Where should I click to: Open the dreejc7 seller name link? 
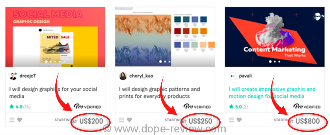click(x=27, y=76)
